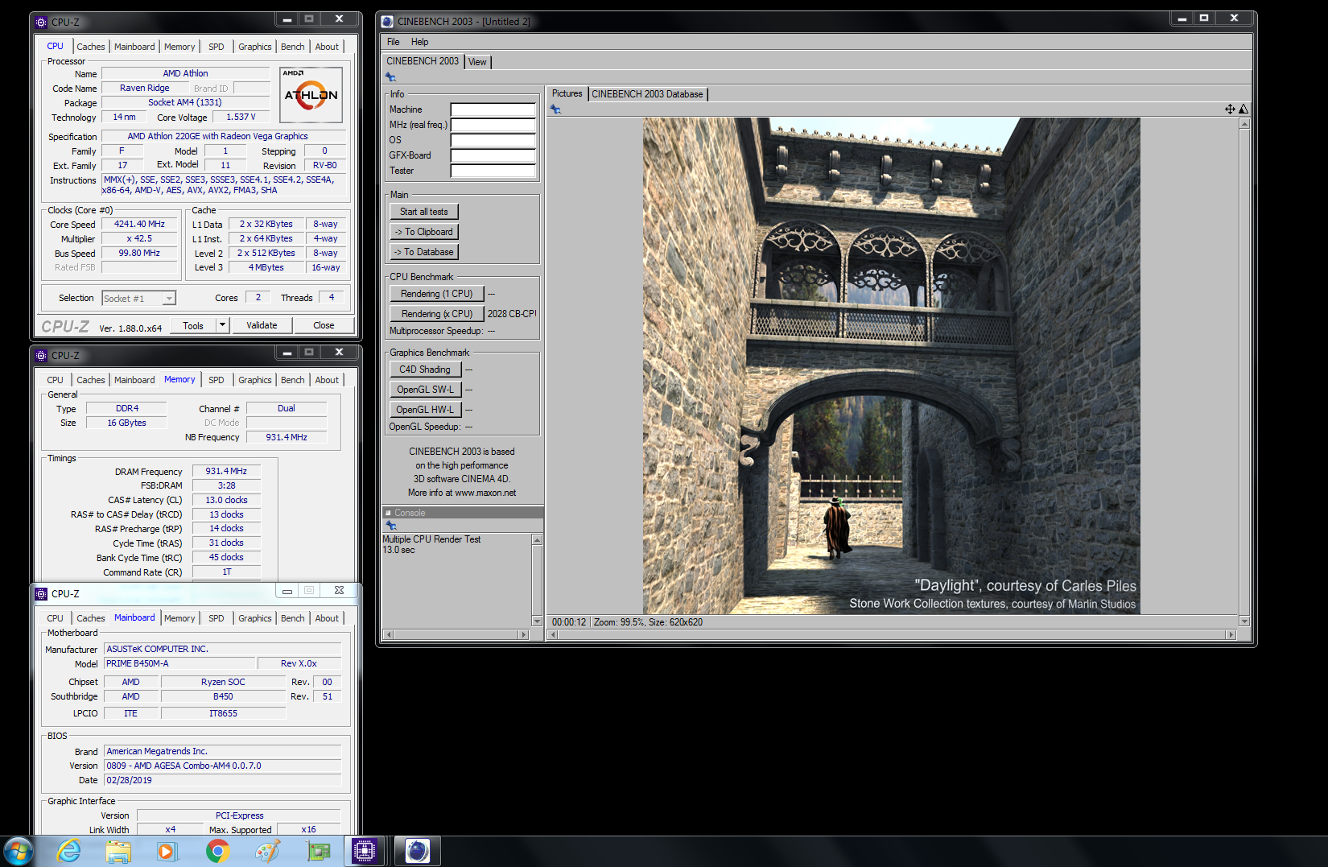Select the move/pan crosshair icon above picture
Viewport: 1328px width, 867px height.
click(x=1230, y=109)
